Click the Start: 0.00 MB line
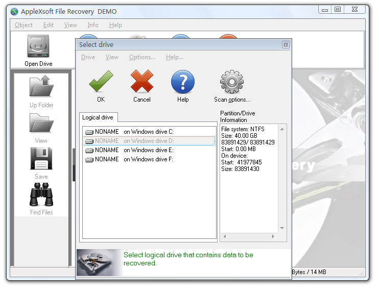Viewport: 379px width, 292px height. pos(239,149)
